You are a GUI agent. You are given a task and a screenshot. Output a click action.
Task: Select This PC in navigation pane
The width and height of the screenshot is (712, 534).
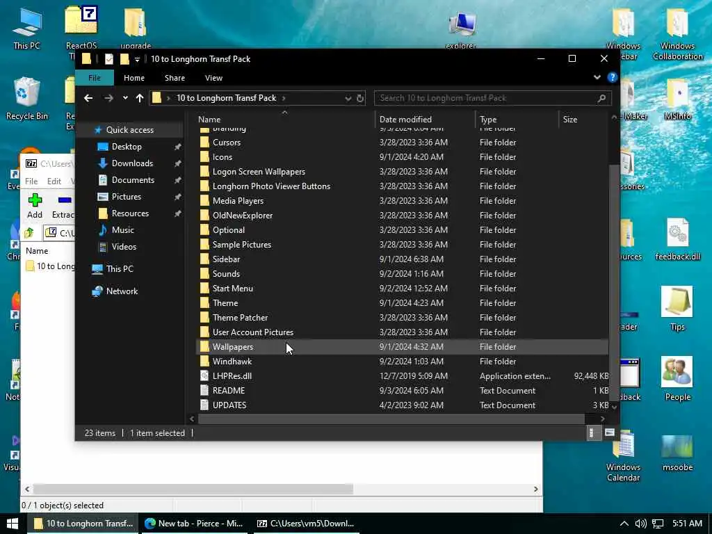click(x=120, y=269)
